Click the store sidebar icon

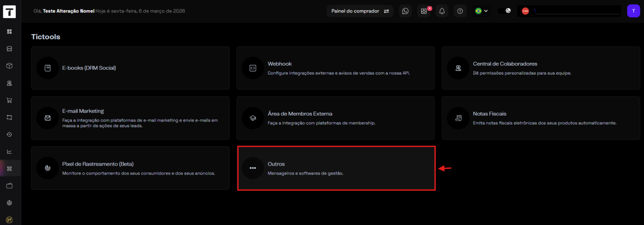(x=9, y=49)
